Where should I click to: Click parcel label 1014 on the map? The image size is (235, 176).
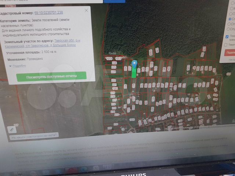pyautogui.click(x=109, y=59)
